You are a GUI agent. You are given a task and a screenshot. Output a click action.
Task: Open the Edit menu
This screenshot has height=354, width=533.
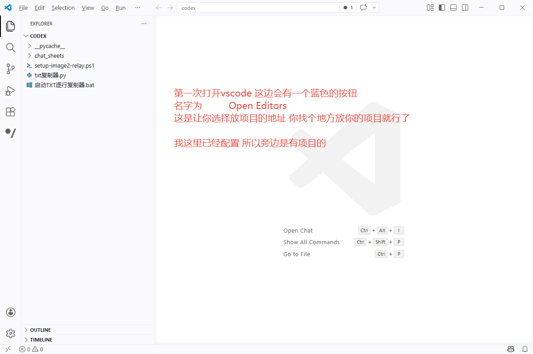point(40,8)
